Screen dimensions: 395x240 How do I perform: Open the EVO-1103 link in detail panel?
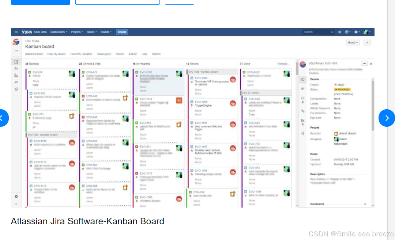331,64
